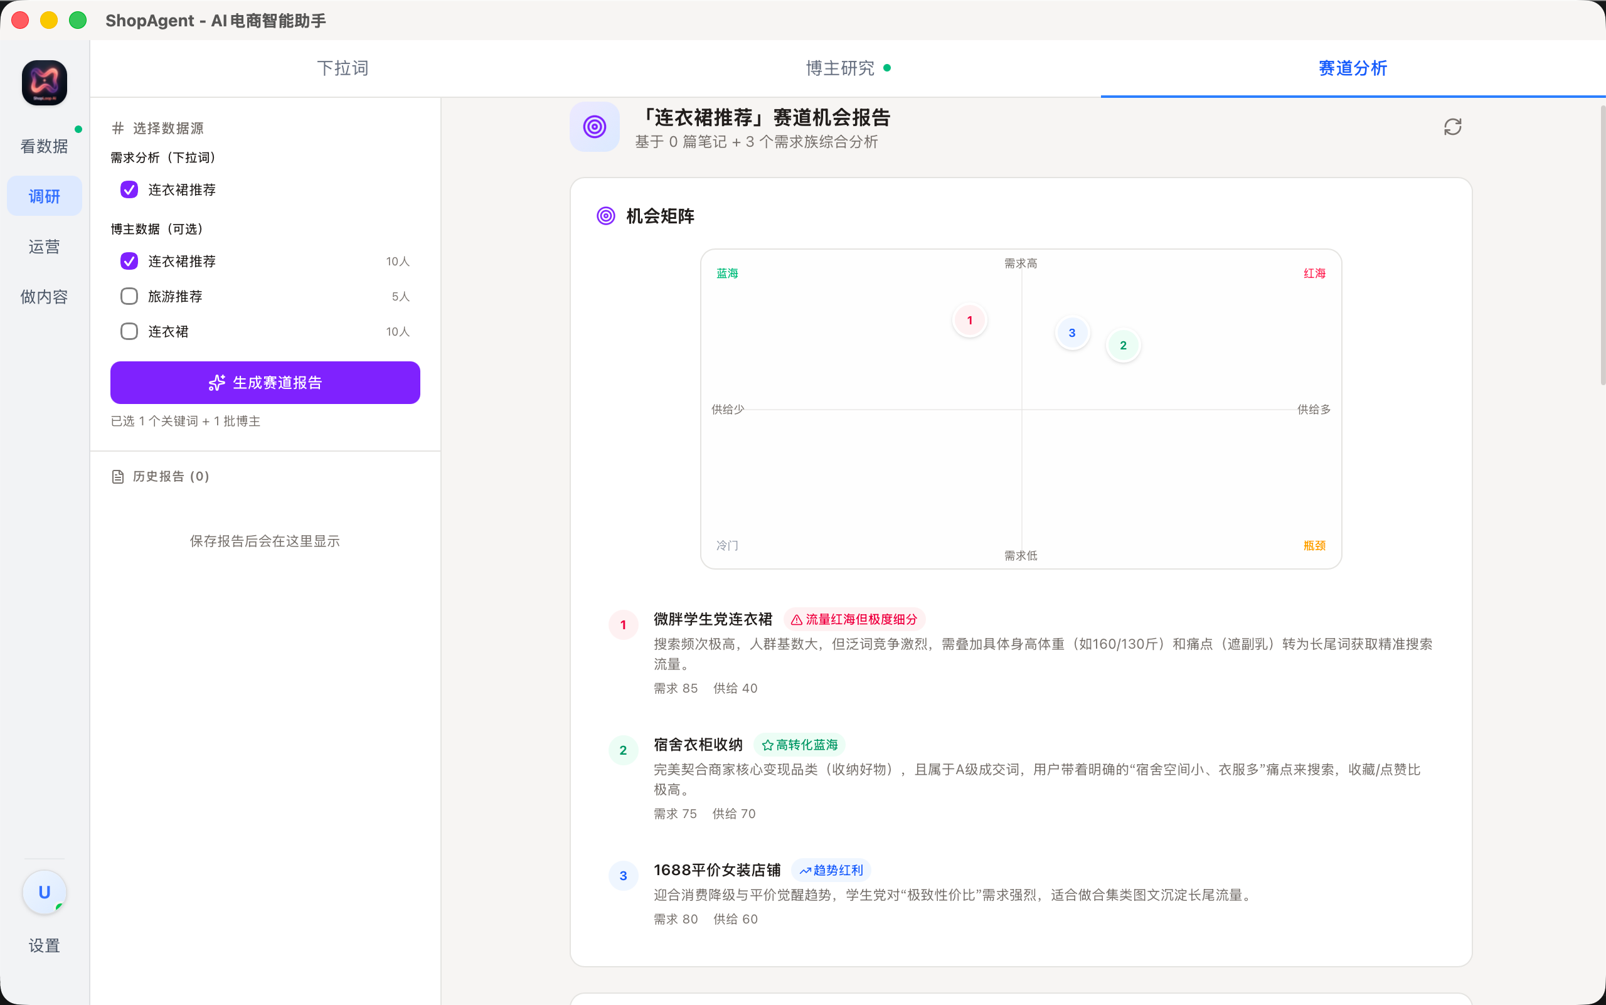This screenshot has width=1606, height=1005.
Task: Click the 高转化蓝海 tag on 宿舍衣柜收纳
Action: pyautogui.click(x=799, y=745)
